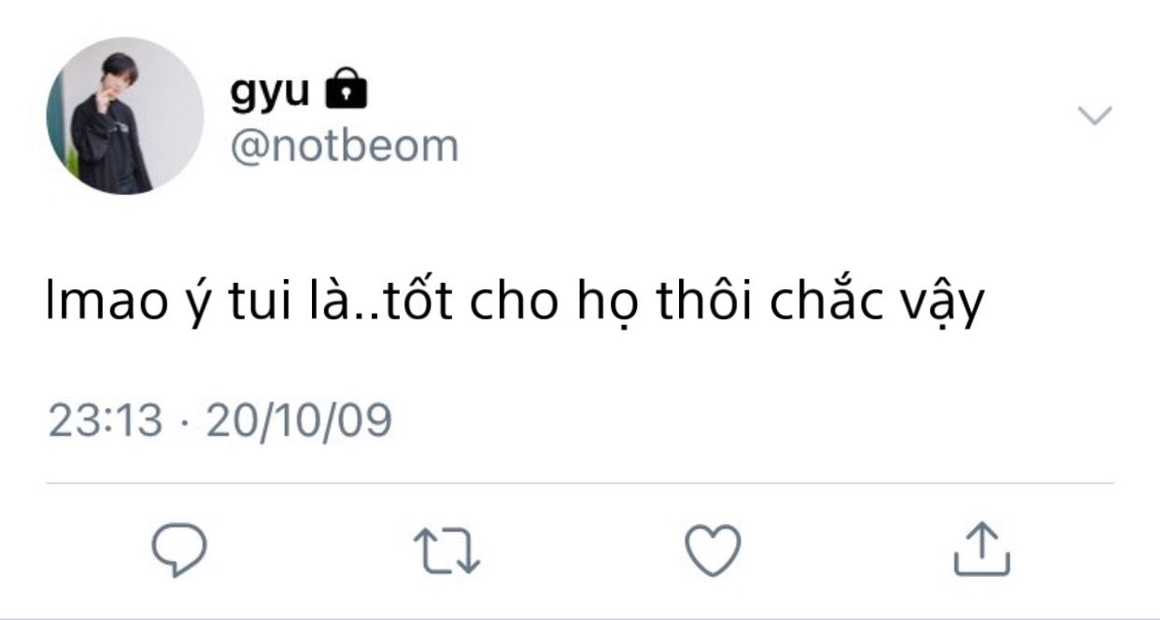Screen dimensions: 1160x620
Task: Click the 20/10/09 date
Action: click(299, 421)
